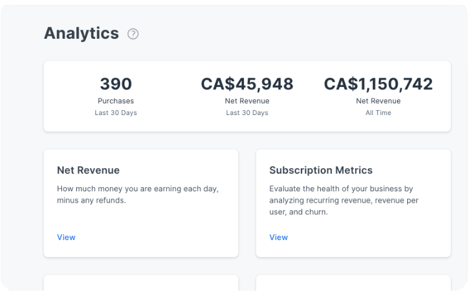The image size is (469, 292).
Task: Click Last 30 Days label under Purchases
Action: pyautogui.click(x=116, y=113)
